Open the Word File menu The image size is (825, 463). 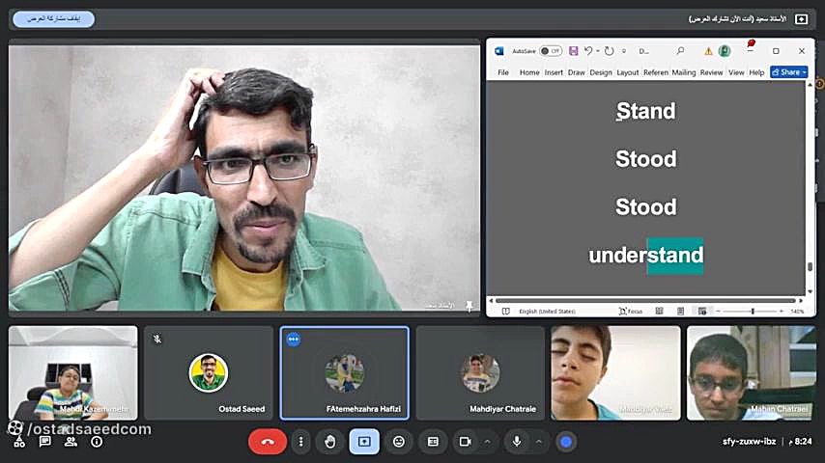(503, 72)
